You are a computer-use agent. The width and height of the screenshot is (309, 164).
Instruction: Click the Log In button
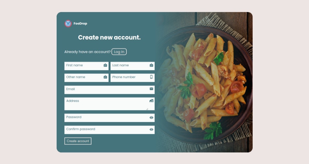(x=119, y=52)
